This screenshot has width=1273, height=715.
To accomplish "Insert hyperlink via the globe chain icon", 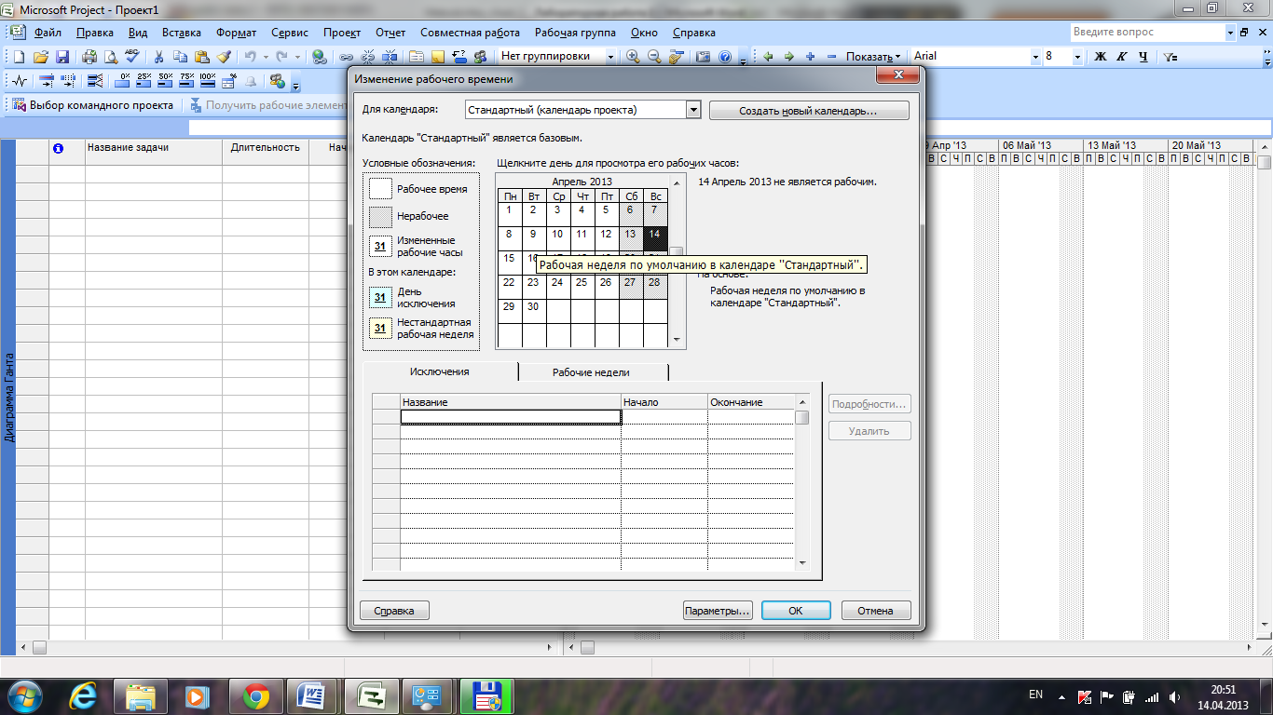I will tap(320, 57).
